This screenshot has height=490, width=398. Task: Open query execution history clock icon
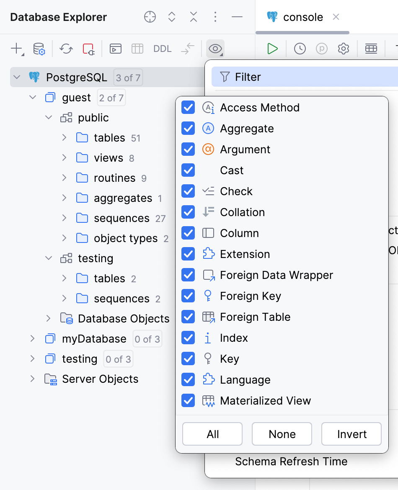[300, 49]
